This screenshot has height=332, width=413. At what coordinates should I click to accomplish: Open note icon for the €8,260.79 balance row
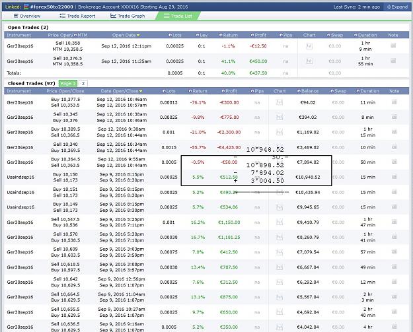[394, 237]
